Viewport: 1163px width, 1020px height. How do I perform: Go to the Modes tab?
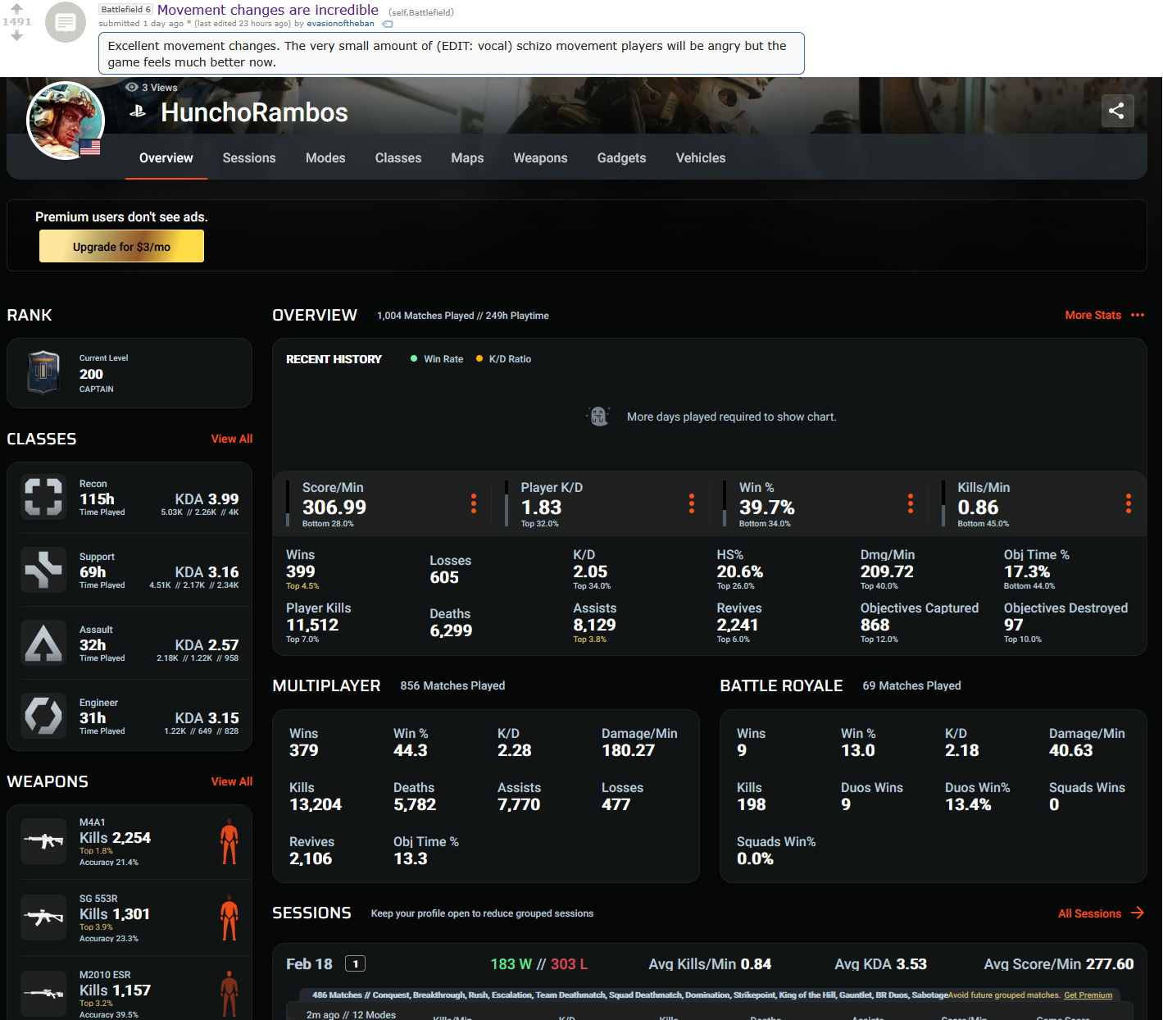coord(325,158)
